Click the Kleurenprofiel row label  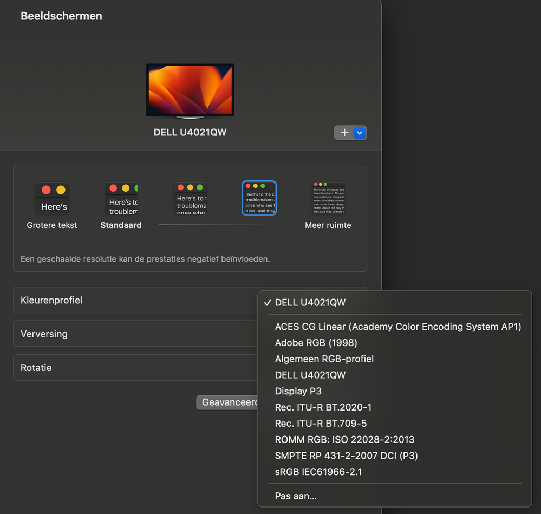coord(51,300)
